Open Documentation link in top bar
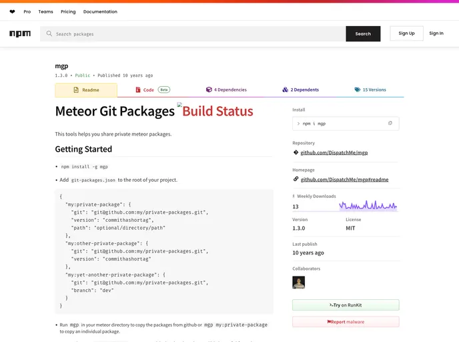Viewport: 459px width, 342px height. coord(100,11)
